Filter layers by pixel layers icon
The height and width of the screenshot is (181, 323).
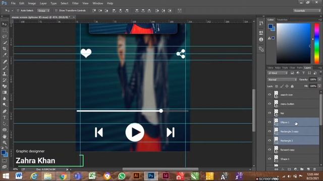[x=292, y=73]
